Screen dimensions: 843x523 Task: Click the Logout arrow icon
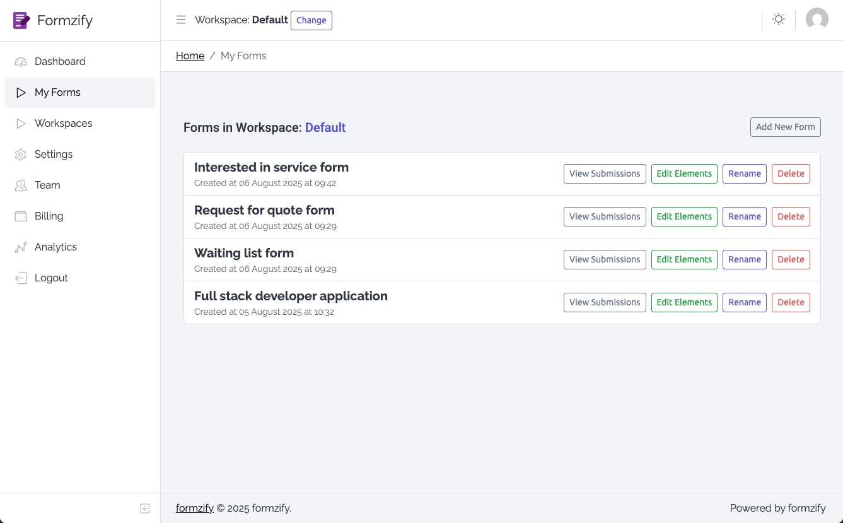click(21, 278)
